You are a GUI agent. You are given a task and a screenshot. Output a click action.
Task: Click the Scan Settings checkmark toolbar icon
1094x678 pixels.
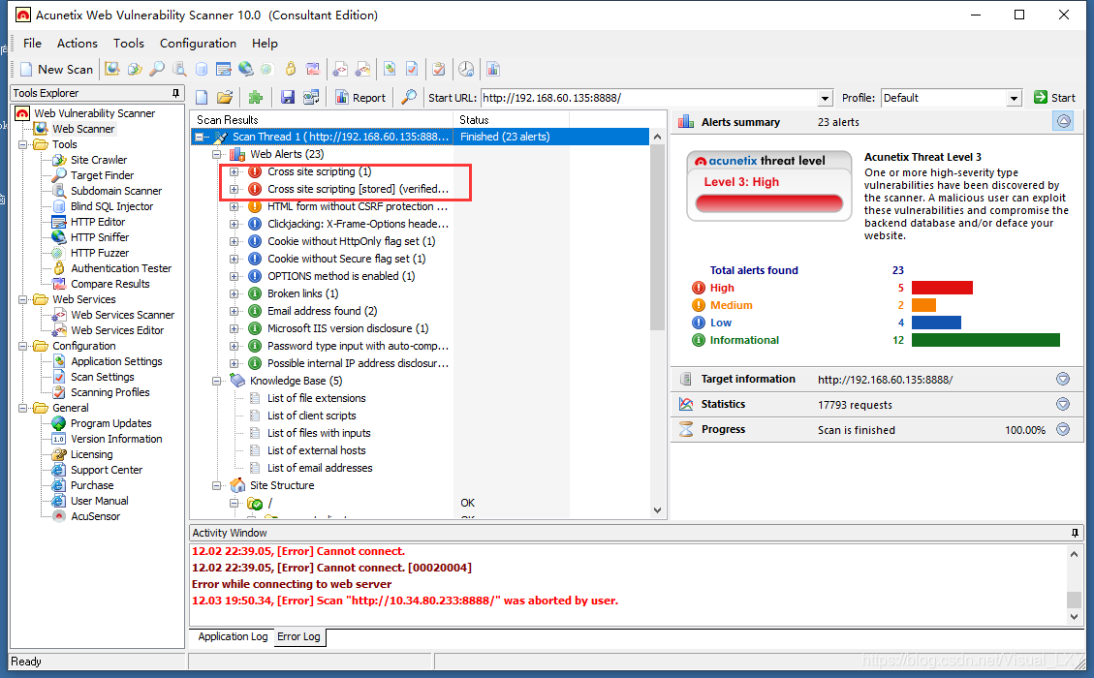(x=412, y=69)
